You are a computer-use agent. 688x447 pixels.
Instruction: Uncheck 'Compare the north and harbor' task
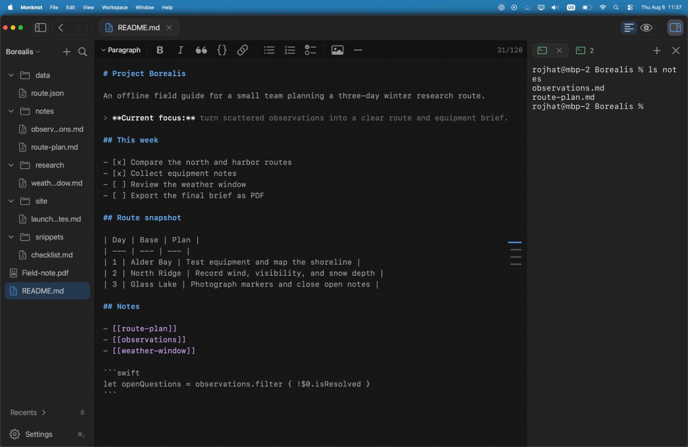(119, 162)
